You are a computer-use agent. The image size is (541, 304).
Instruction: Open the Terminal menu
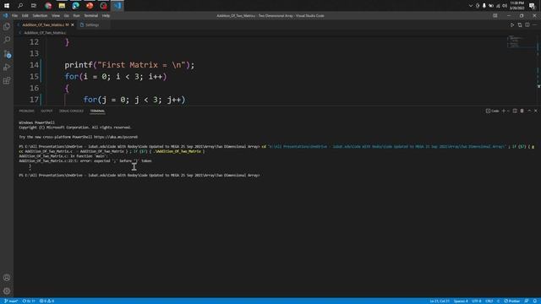pyautogui.click(x=91, y=15)
